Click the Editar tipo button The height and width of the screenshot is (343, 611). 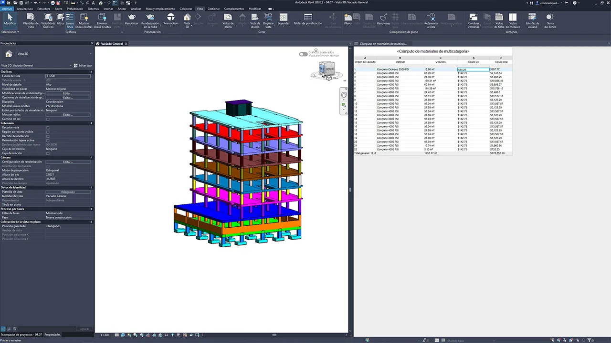tap(83, 65)
